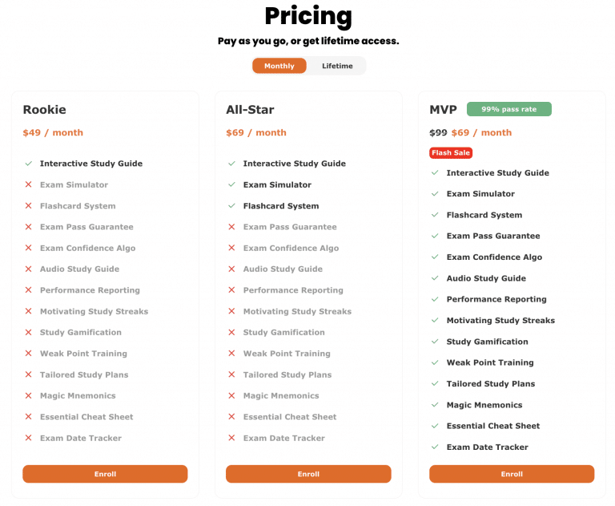The width and height of the screenshot is (615, 506).
Task: Enroll in the MVP plan
Action: (x=512, y=474)
